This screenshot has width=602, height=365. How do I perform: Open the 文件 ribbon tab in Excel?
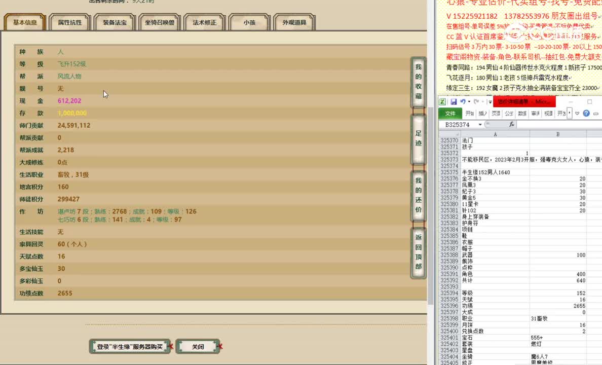click(x=451, y=114)
